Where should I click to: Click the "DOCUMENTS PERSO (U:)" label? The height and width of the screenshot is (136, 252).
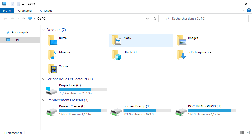(x=205, y=106)
